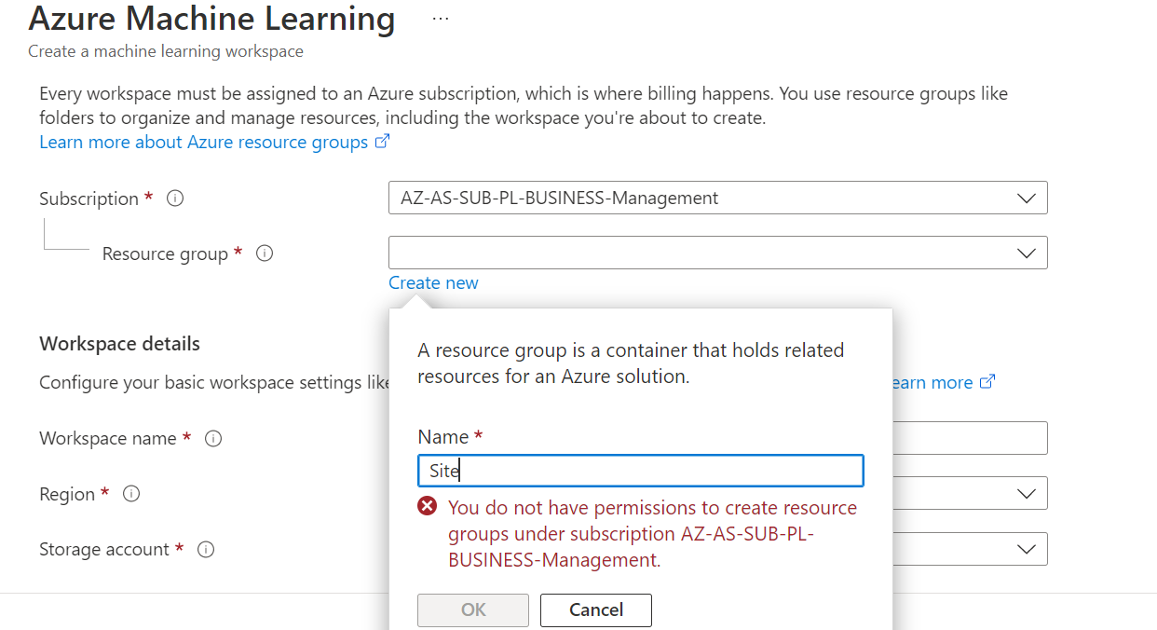
Task: Click the red error icon in the popup
Action: [428, 507]
